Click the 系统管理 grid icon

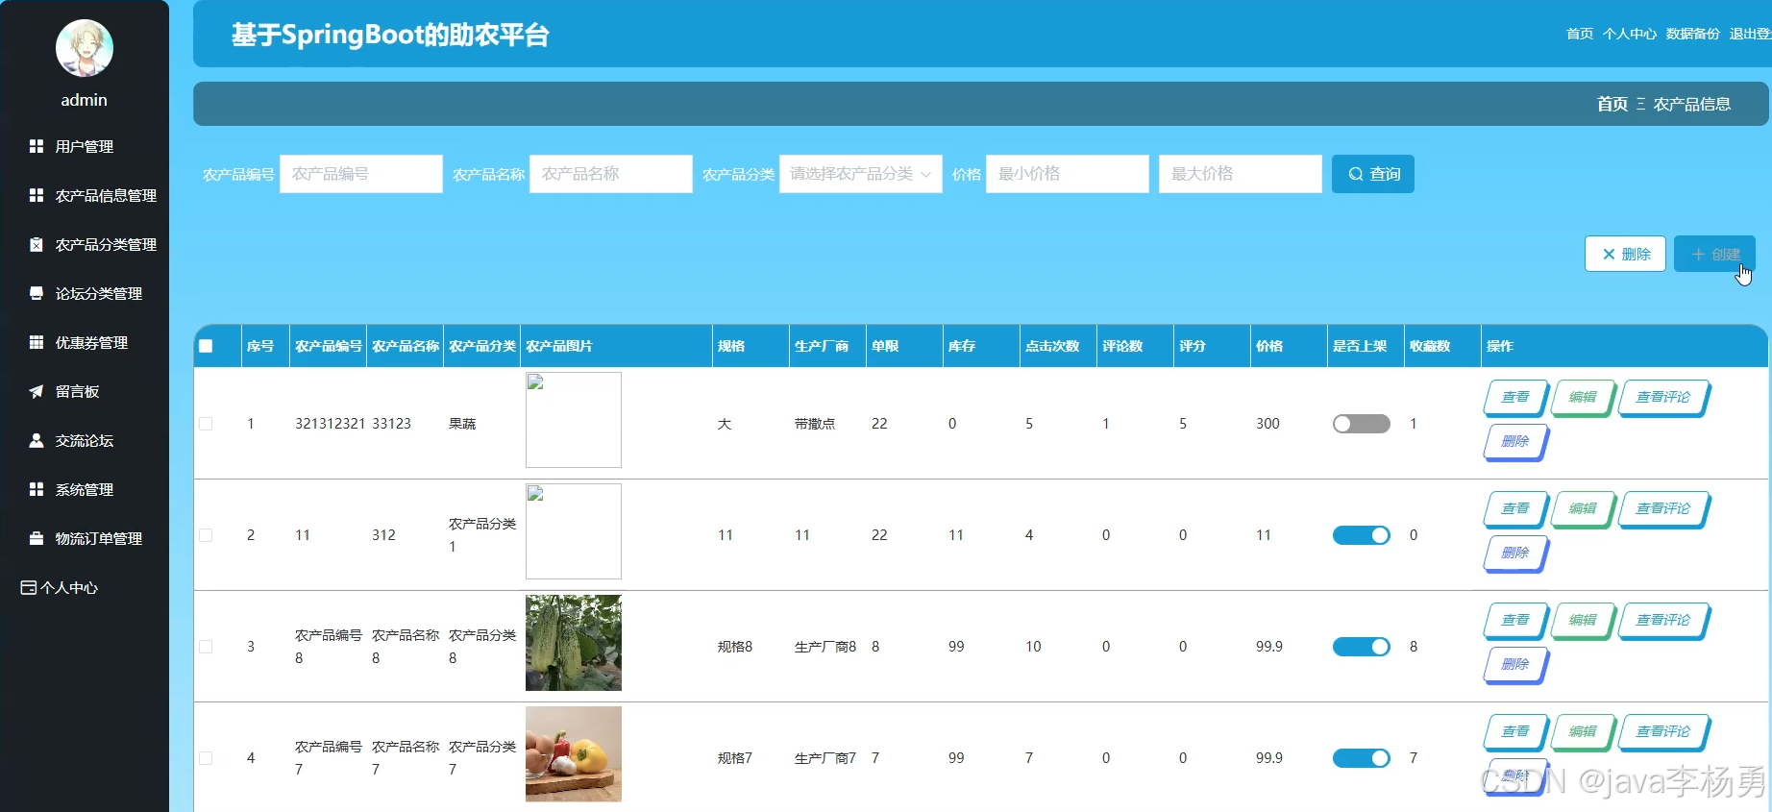coord(37,489)
